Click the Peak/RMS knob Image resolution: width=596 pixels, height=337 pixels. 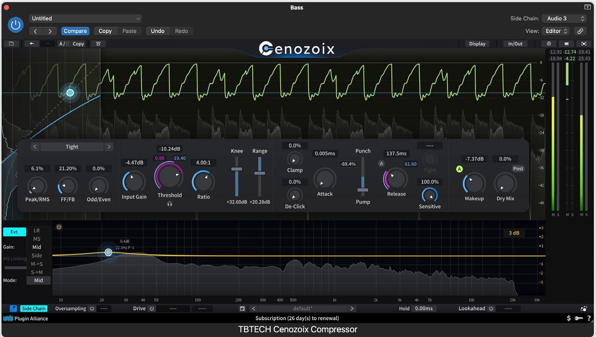tap(37, 186)
